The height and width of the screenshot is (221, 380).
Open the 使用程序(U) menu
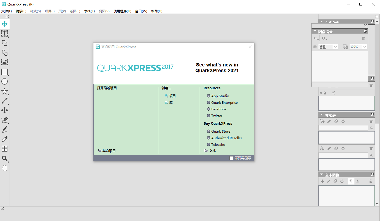(x=122, y=11)
